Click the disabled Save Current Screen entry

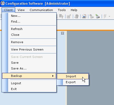tap(29, 57)
